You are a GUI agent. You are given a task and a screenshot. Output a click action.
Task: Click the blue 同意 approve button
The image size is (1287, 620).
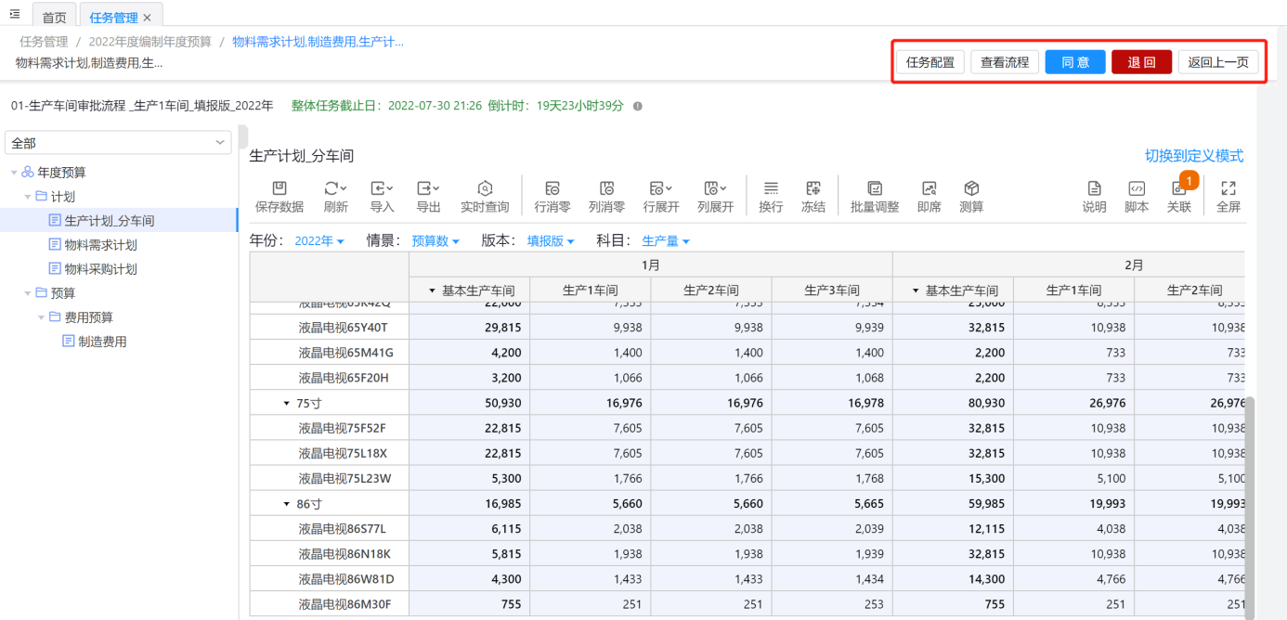[1074, 62]
